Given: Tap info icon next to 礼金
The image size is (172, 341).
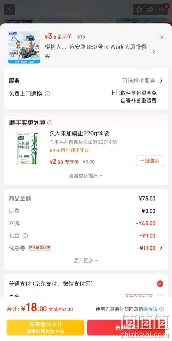Looking at the screenshot, I should pos(25,235).
